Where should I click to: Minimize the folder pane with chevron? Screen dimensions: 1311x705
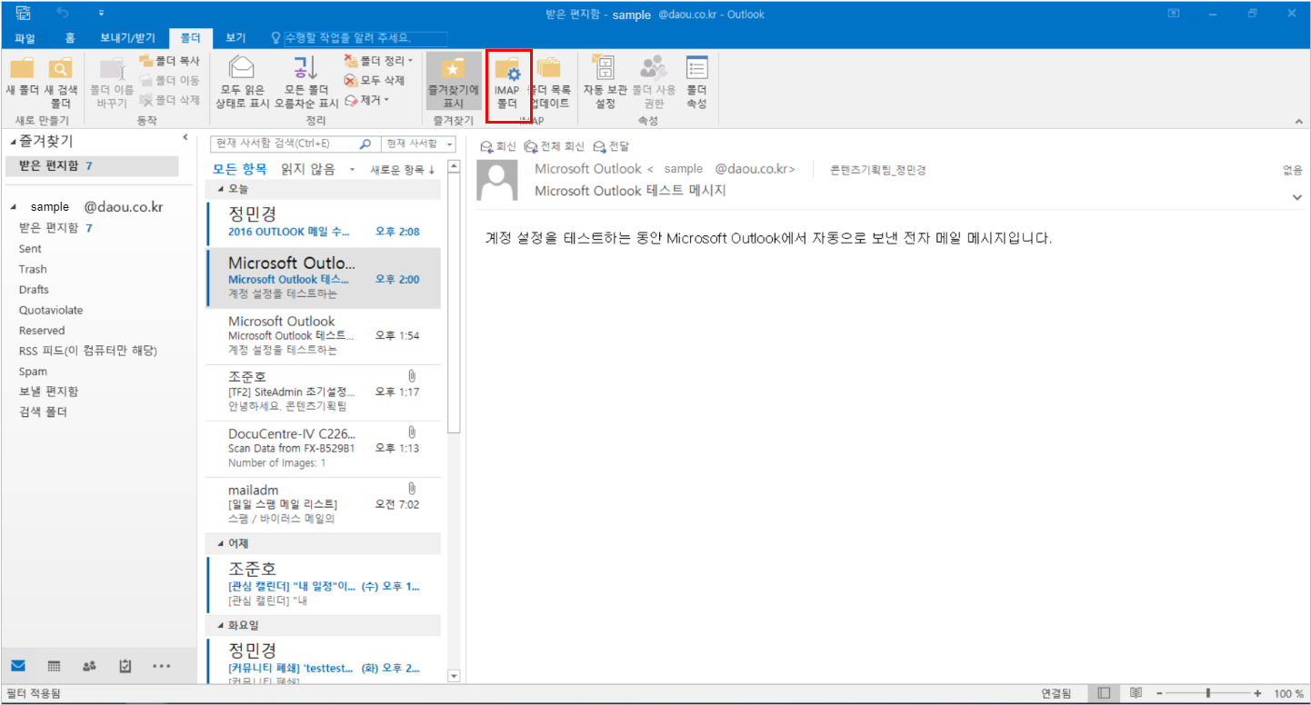click(185, 137)
